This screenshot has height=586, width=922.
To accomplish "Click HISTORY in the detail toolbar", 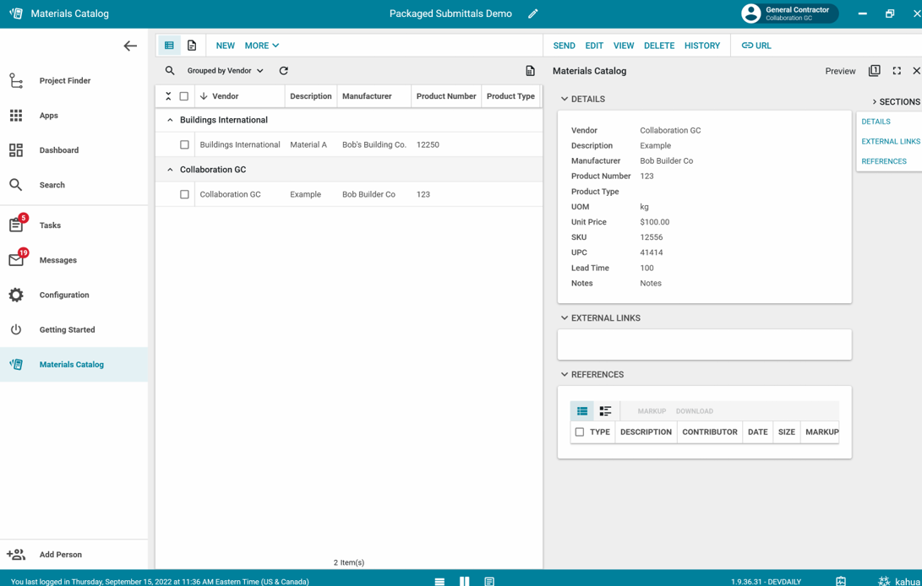I will [701, 46].
